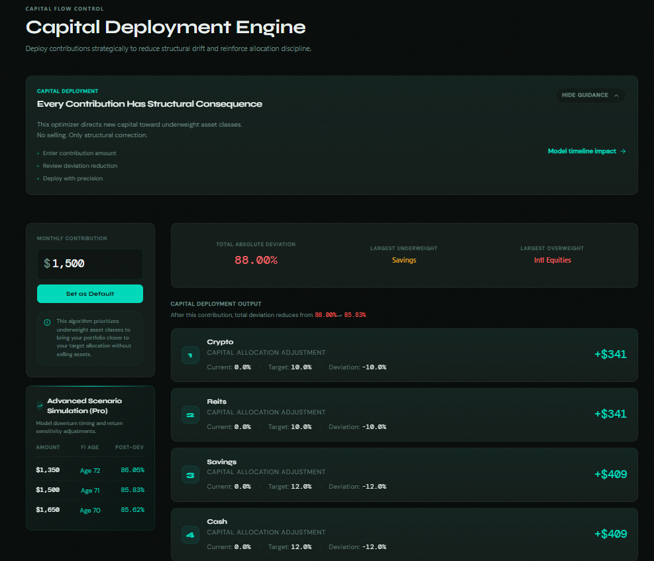Click the rank 3 badge on the Savings card
The image size is (654, 561).
190,475
